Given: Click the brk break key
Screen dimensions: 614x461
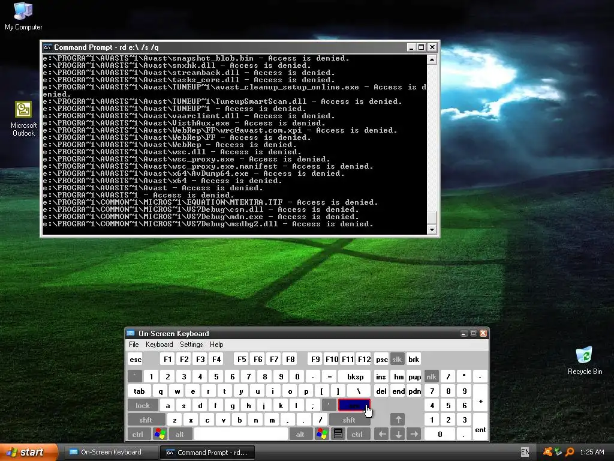Looking at the screenshot, I should point(414,359).
